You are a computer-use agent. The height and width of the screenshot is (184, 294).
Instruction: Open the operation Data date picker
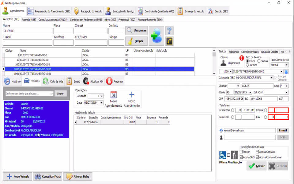coord(101,103)
